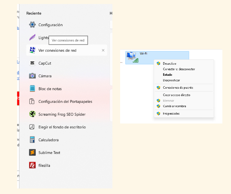Click shield icon next to Propiedades
The width and height of the screenshot is (231, 194).
coord(159,114)
